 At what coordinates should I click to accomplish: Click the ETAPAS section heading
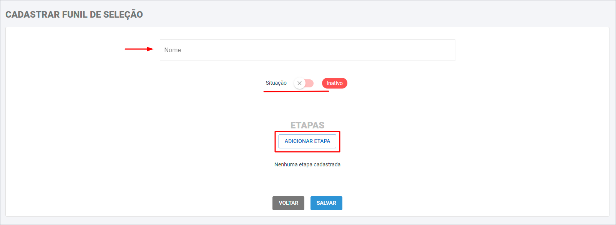coord(307,125)
